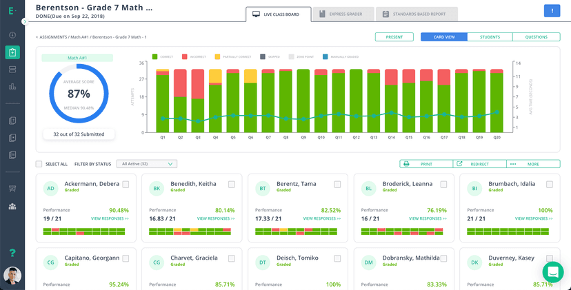Expand the More actions menu
Screen dimensions: 571x290
(532, 164)
